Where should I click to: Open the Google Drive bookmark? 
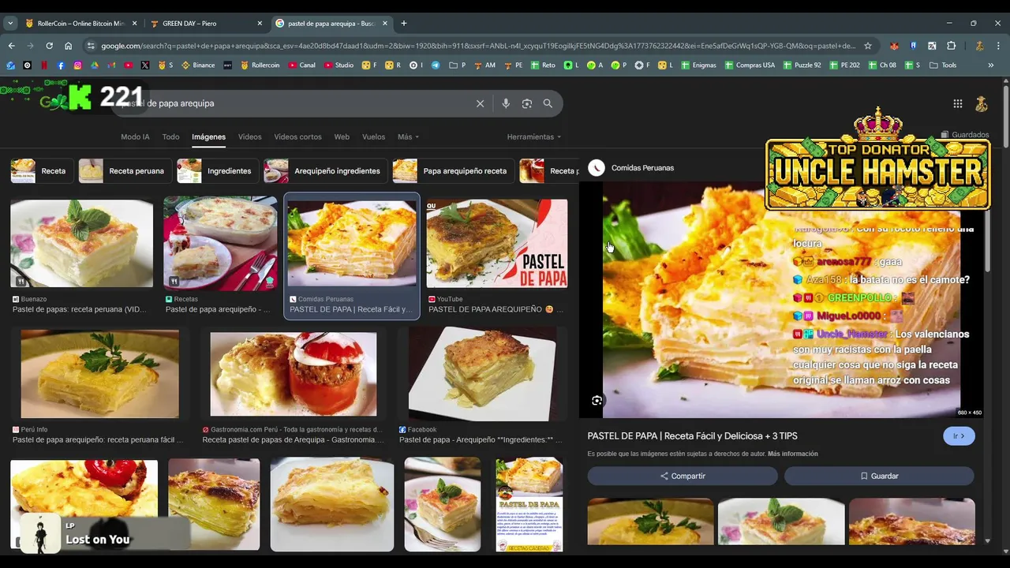click(95, 65)
